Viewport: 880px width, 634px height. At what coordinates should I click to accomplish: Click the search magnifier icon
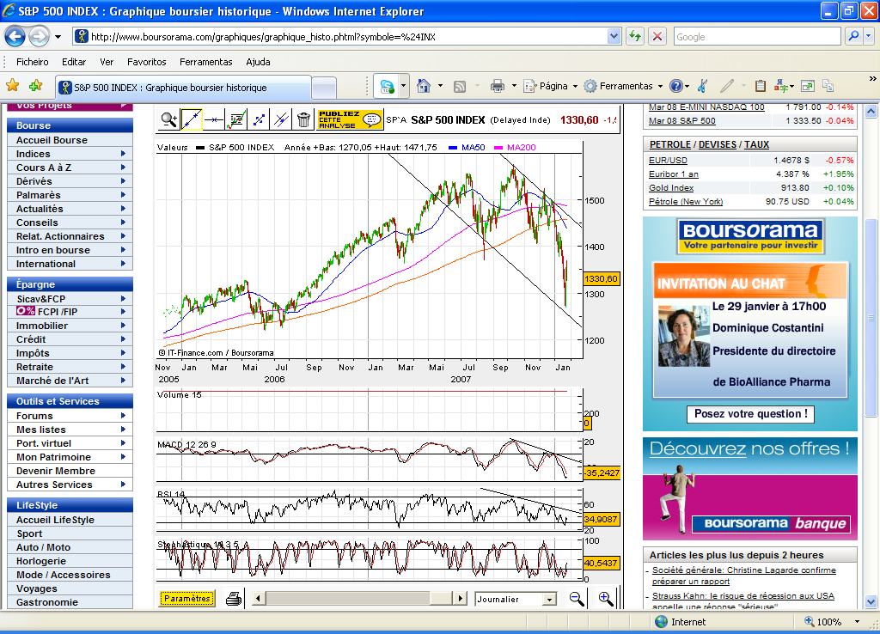point(853,36)
